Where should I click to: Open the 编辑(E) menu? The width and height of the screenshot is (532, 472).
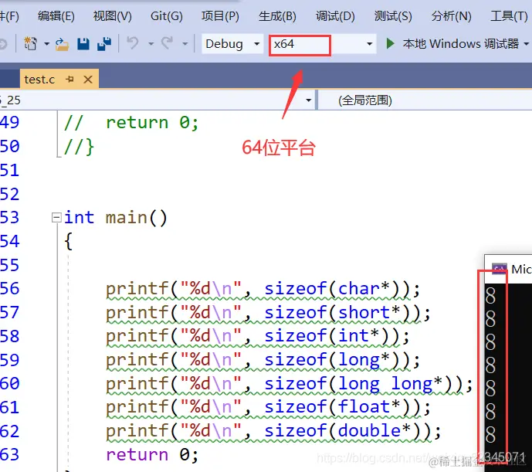[56, 16]
